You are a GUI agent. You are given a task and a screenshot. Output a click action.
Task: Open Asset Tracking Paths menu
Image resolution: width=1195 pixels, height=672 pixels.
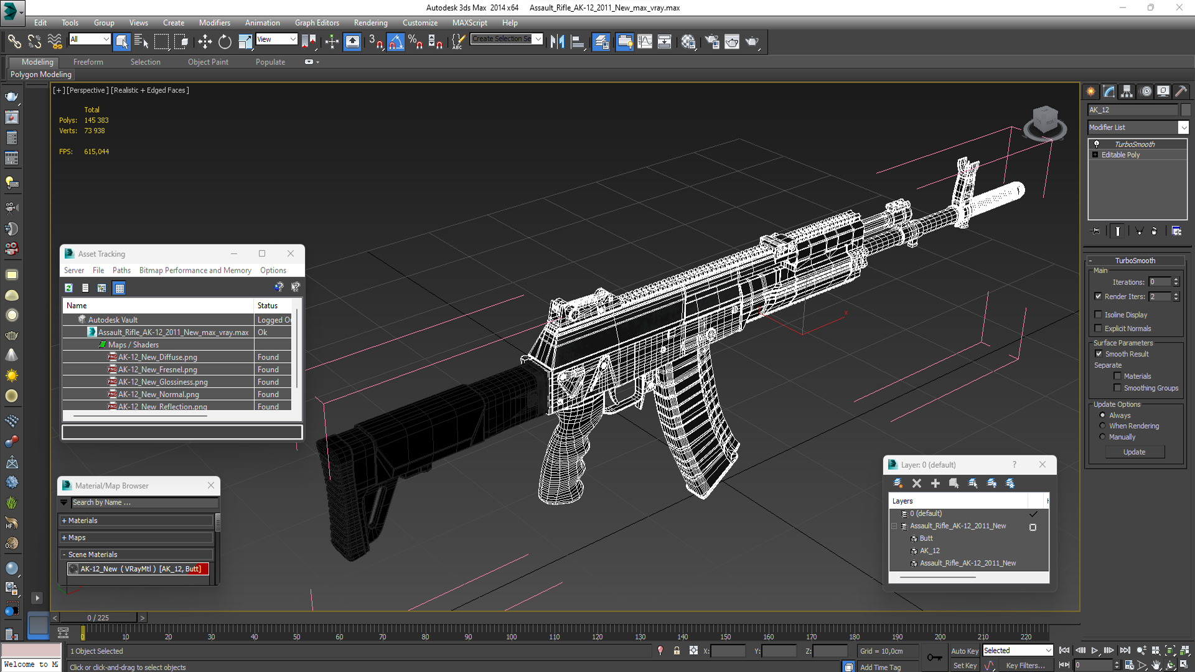121,270
